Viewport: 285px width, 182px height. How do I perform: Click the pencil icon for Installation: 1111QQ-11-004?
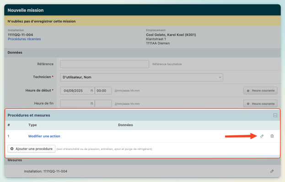[x=272, y=171]
